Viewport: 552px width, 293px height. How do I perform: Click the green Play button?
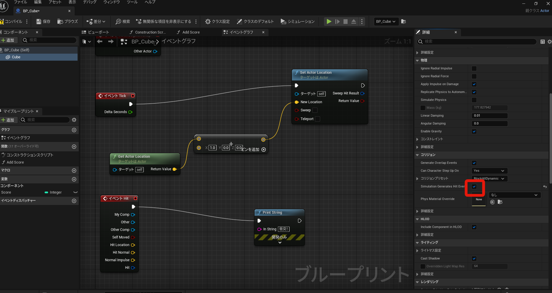click(x=329, y=22)
